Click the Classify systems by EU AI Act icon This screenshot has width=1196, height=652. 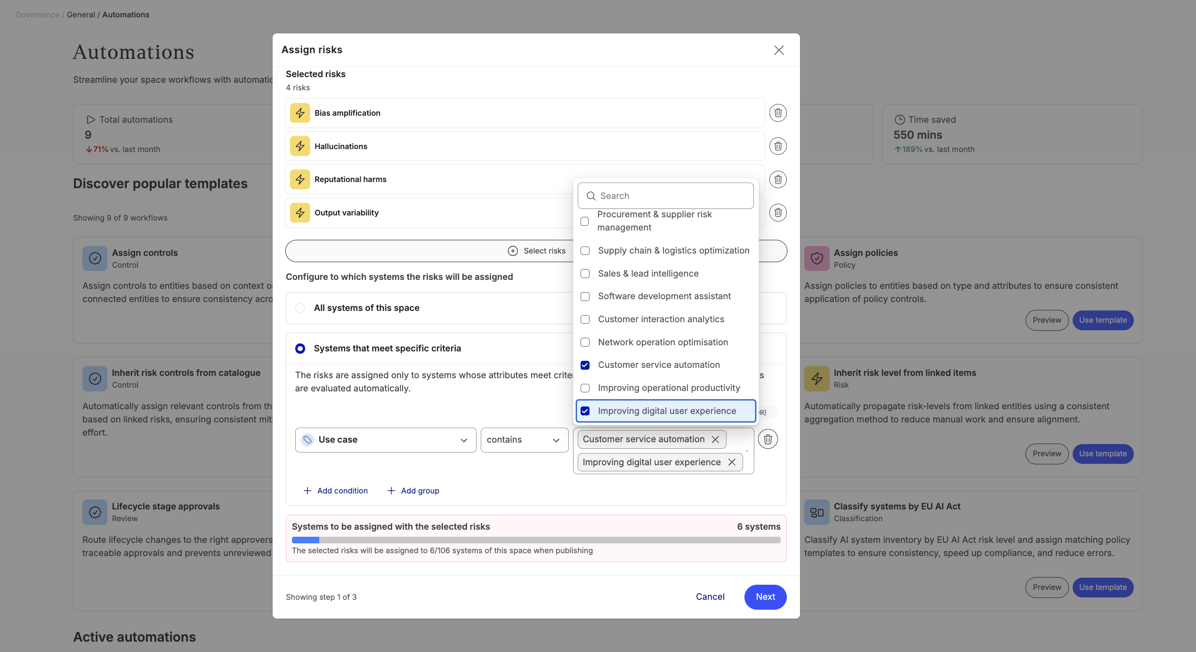[816, 512]
